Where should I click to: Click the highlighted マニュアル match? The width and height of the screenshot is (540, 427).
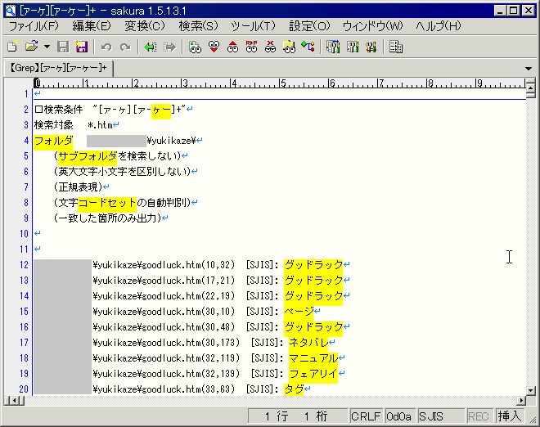313,358
